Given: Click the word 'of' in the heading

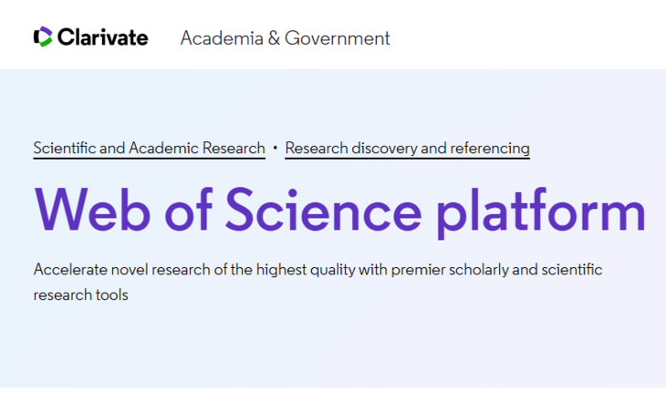Looking at the screenshot, I should [188, 210].
